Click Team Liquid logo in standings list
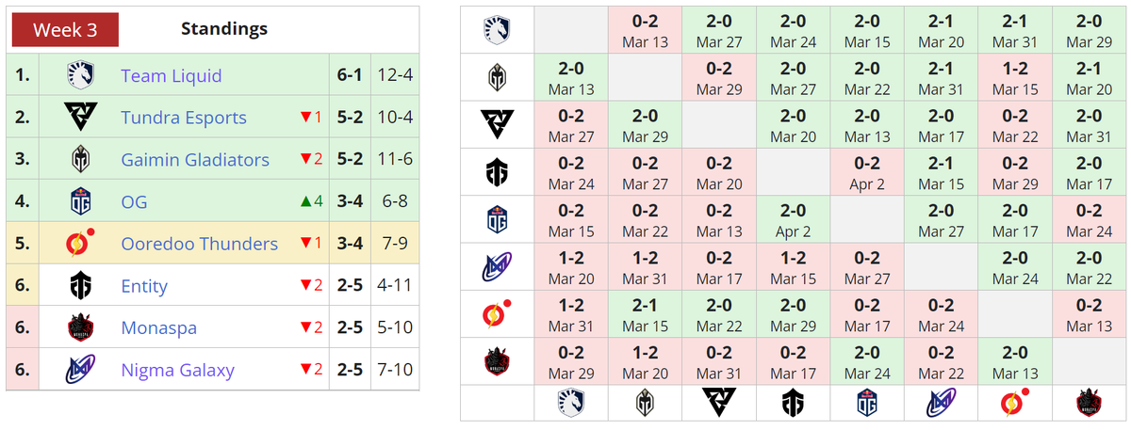The width and height of the screenshot is (1131, 430). [80, 75]
